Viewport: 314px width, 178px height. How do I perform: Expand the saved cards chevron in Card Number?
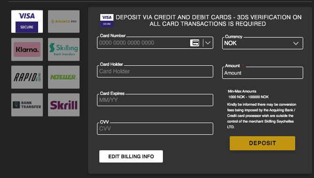click(208, 43)
